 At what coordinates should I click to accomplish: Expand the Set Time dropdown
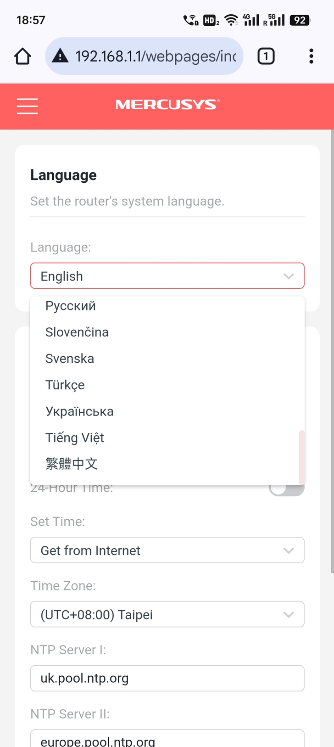coord(167,550)
